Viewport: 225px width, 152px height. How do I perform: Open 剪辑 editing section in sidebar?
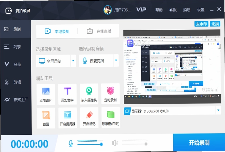[15, 82]
